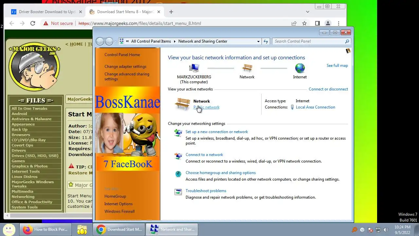Click the taskbar clock showing 10:24 PM

tap(402, 229)
